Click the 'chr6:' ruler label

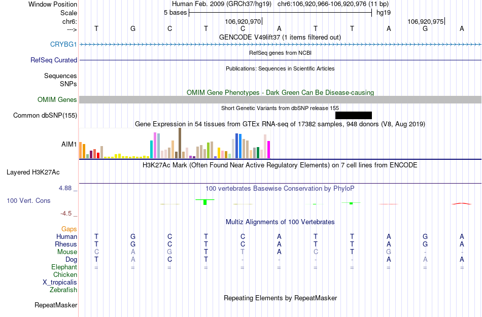(x=70, y=21)
